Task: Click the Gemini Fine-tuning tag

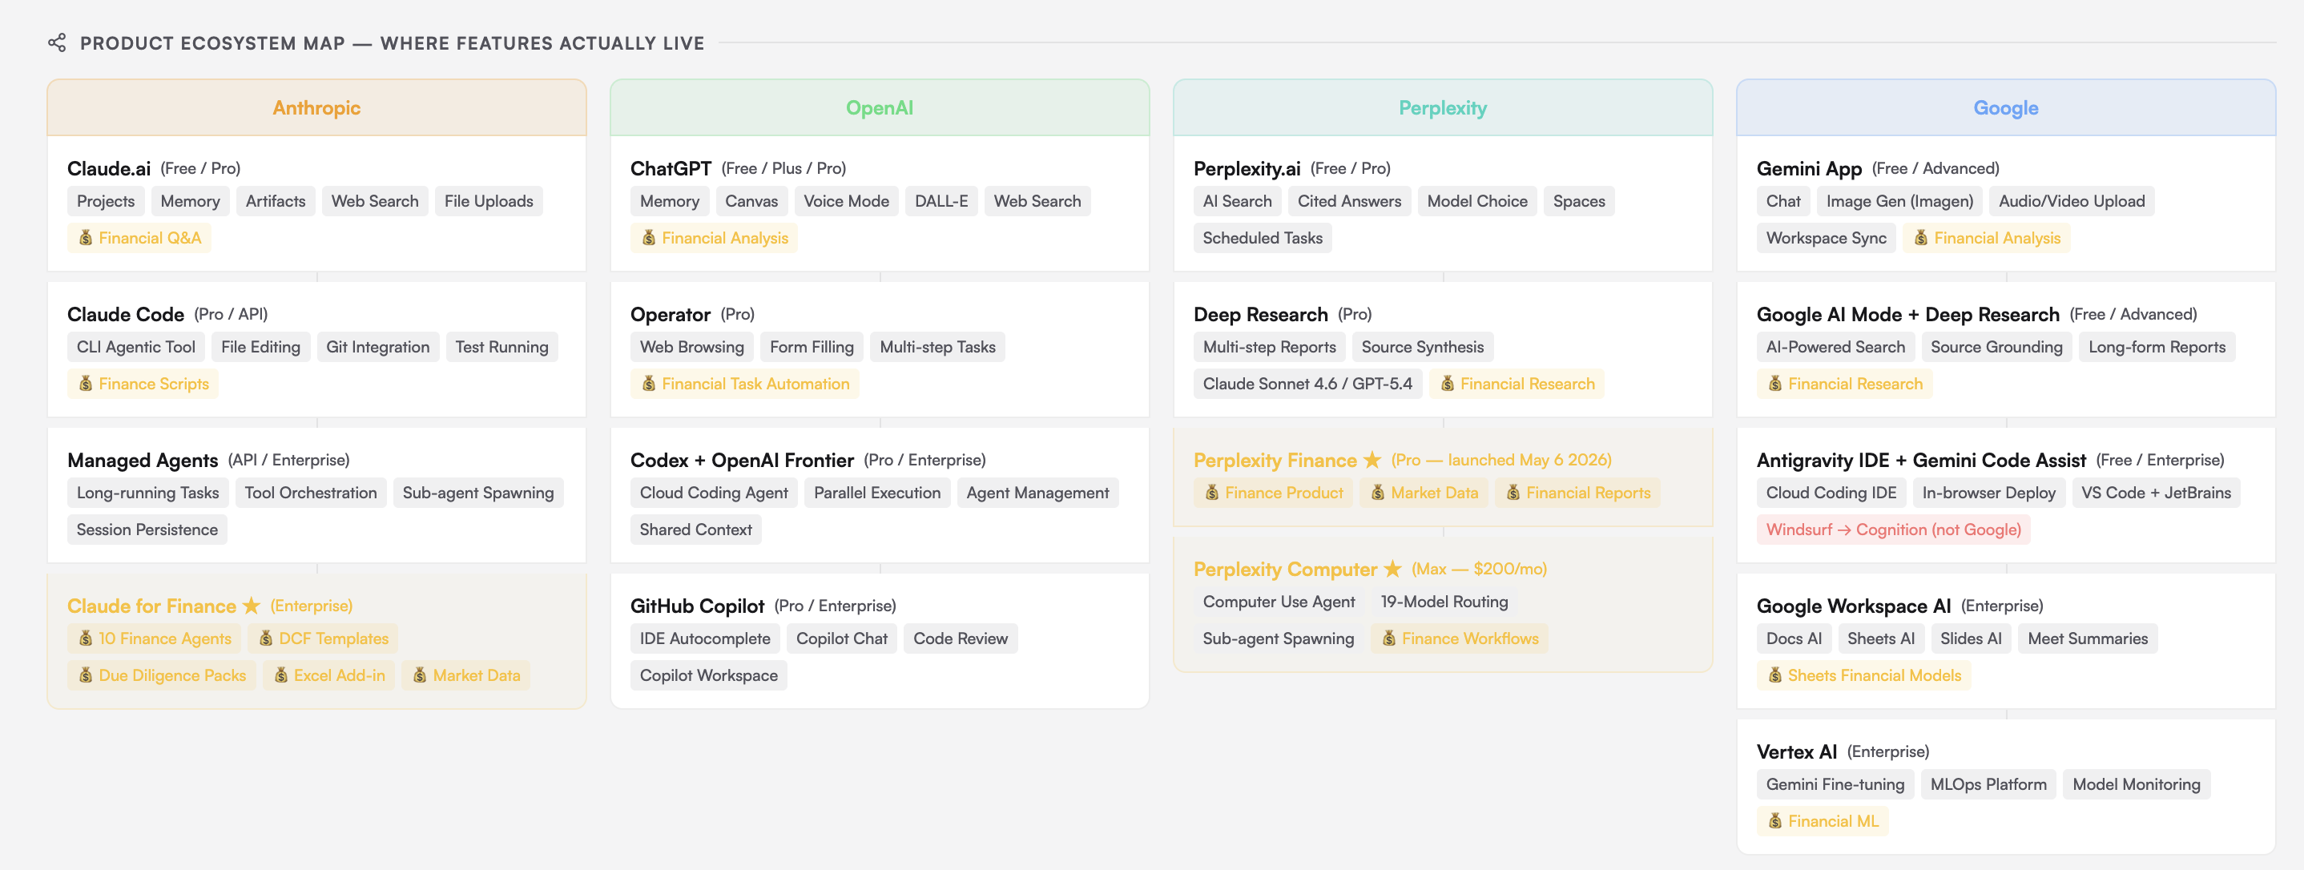Action: point(1835,784)
